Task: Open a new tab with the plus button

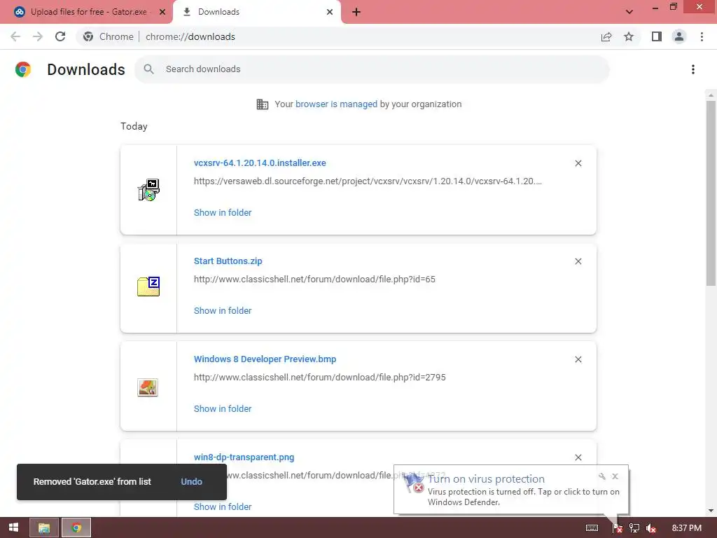Action: pyautogui.click(x=356, y=12)
